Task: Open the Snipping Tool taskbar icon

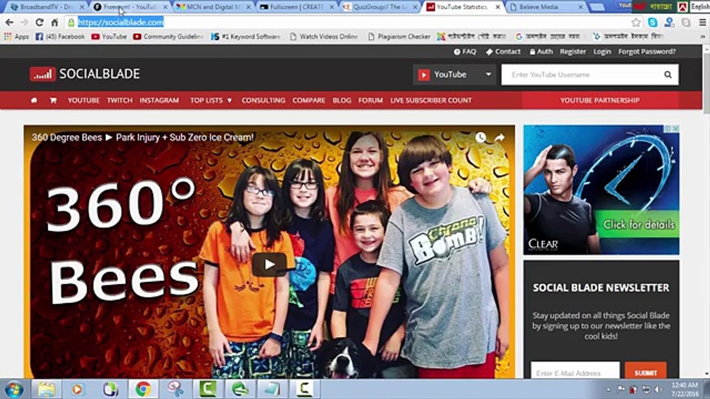Action: click(175, 389)
